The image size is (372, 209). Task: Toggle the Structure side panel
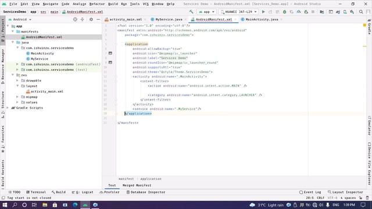point(2,105)
